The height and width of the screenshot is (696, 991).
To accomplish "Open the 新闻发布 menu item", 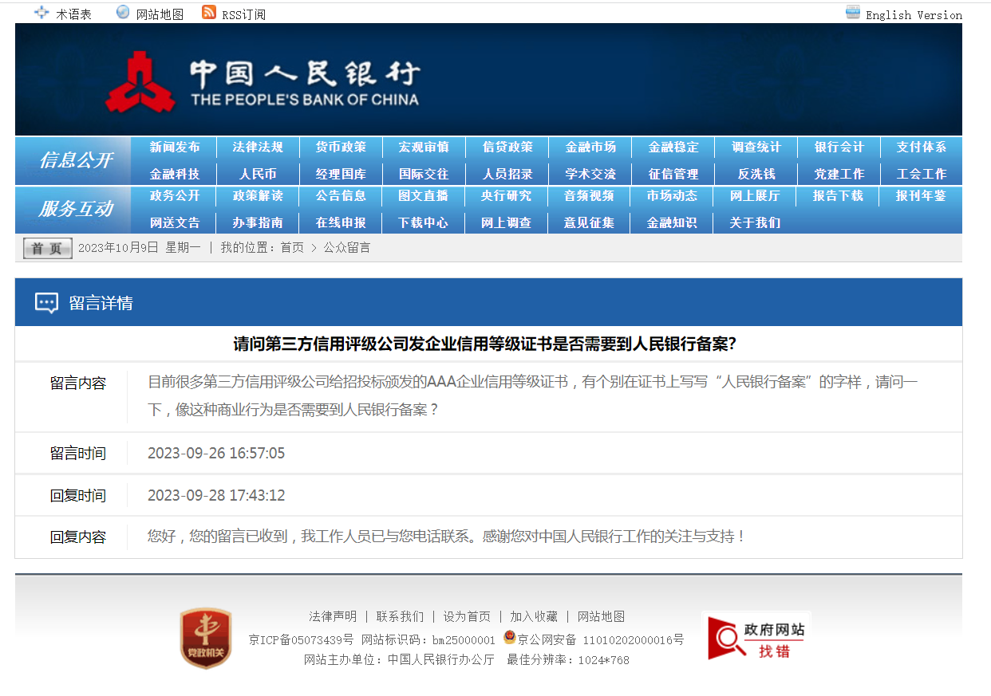I will [175, 147].
